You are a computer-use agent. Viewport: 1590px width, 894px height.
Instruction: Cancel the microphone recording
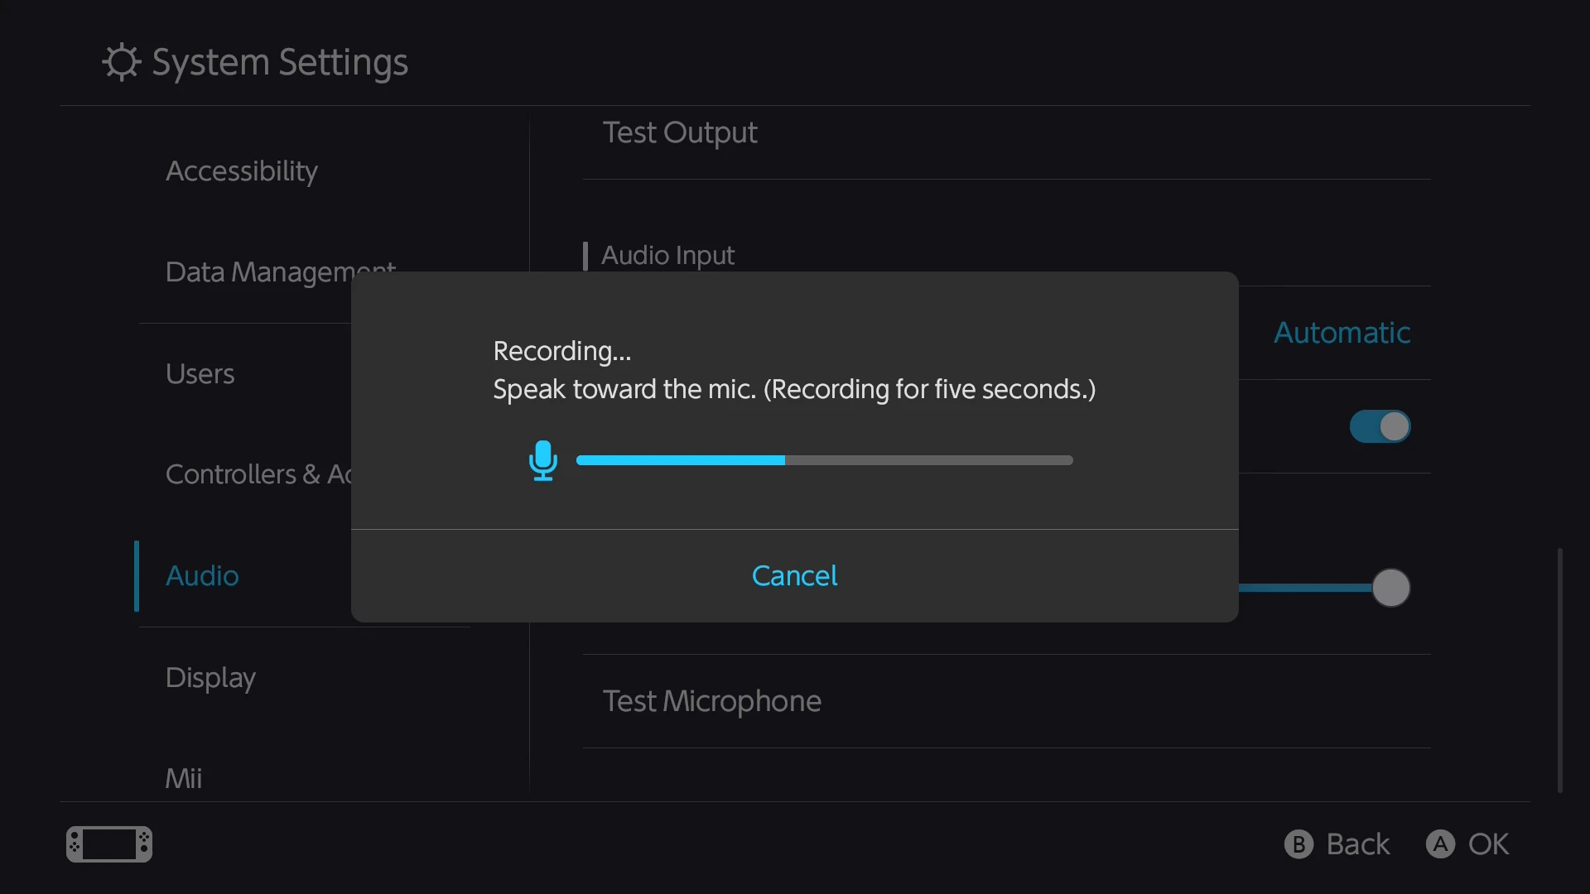pos(795,576)
